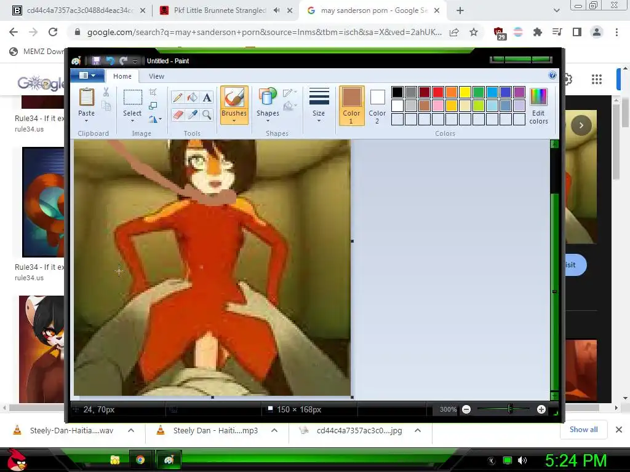The image size is (630, 472).
Task: Open the Chrome Extensions puzzle icon
Action: point(537,32)
